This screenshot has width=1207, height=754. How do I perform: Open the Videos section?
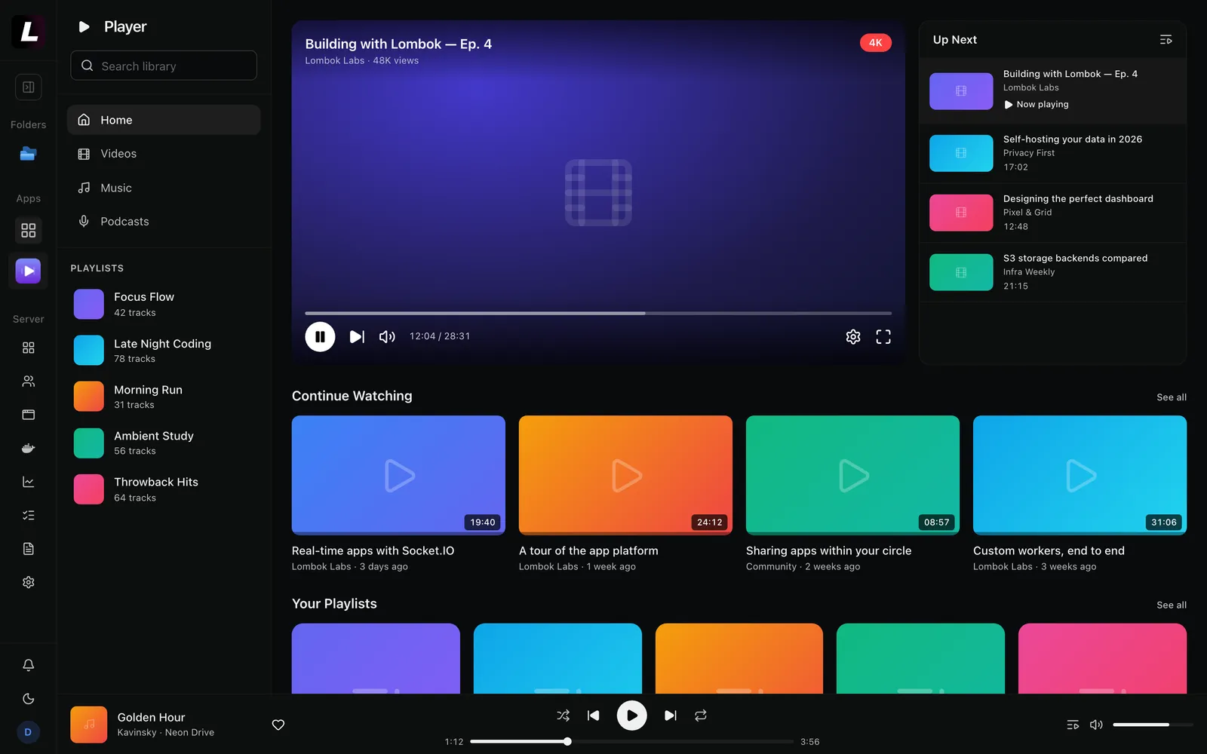164,154
